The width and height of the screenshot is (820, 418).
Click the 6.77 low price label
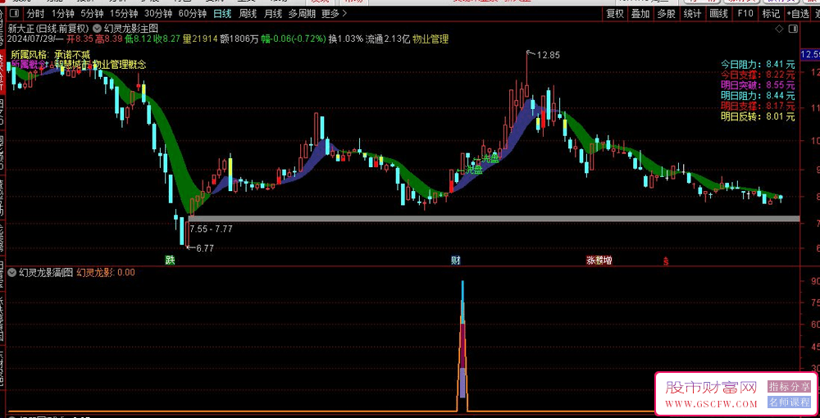pyautogui.click(x=204, y=248)
